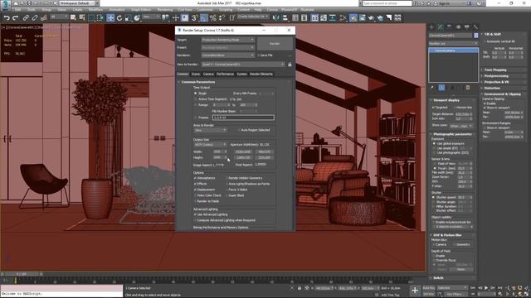
Task: Open the Area to Render dropdown
Action: tap(210, 130)
